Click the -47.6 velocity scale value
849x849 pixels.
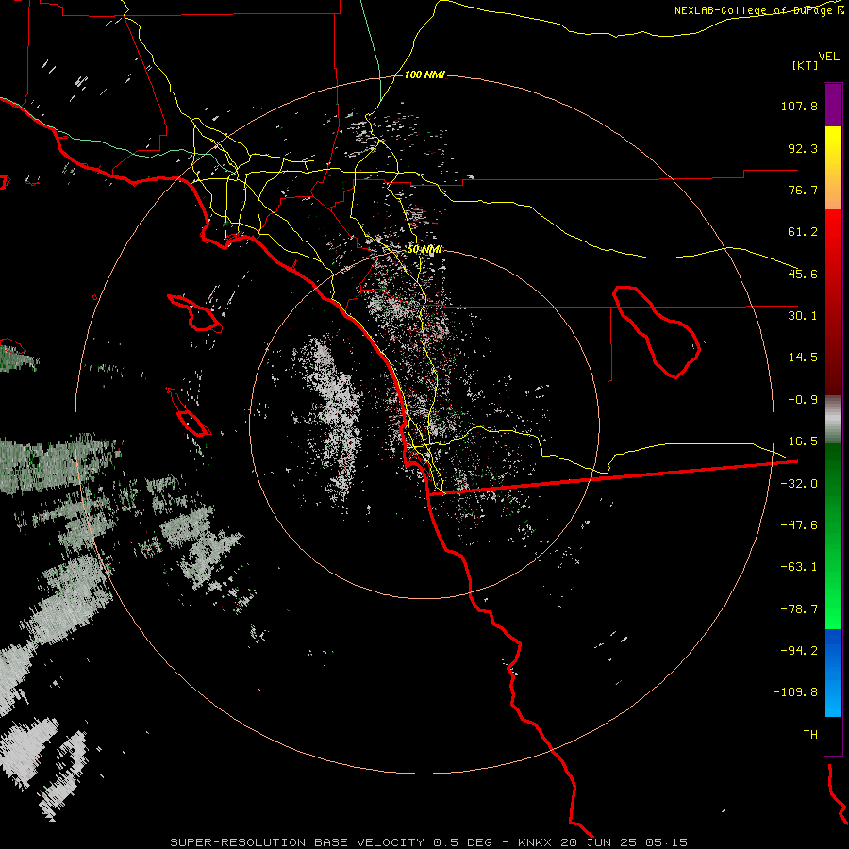pyautogui.click(x=799, y=525)
